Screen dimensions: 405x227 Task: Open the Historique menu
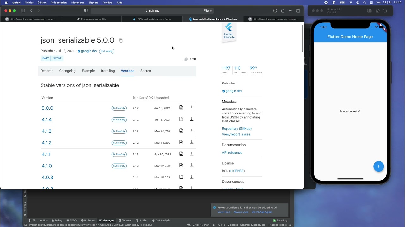[x=78, y=3]
